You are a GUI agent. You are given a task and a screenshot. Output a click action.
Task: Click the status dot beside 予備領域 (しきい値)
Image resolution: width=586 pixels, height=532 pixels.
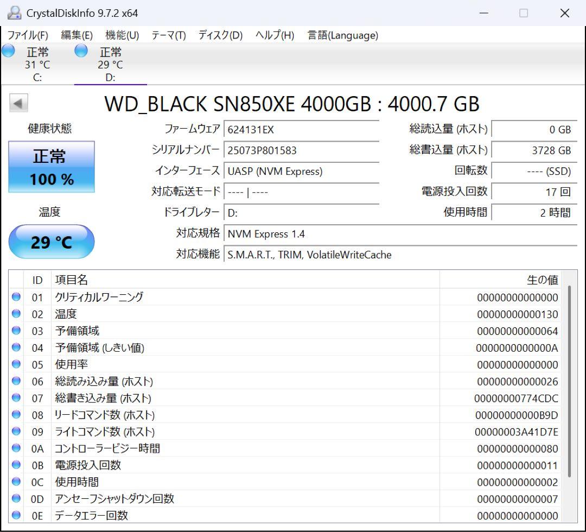point(16,347)
